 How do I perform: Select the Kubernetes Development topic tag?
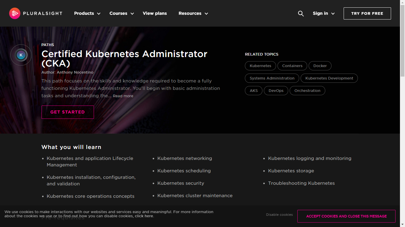pyautogui.click(x=329, y=78)
